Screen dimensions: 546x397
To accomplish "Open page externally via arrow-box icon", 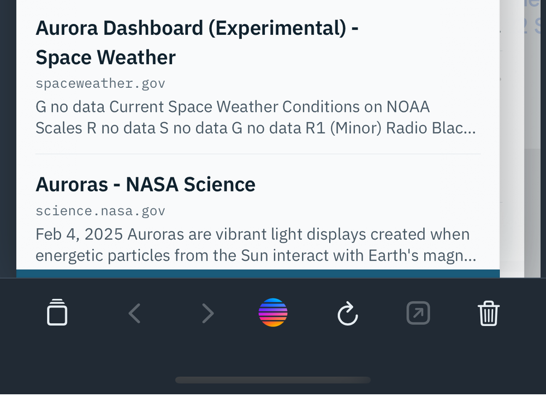I will click(418, 313).
